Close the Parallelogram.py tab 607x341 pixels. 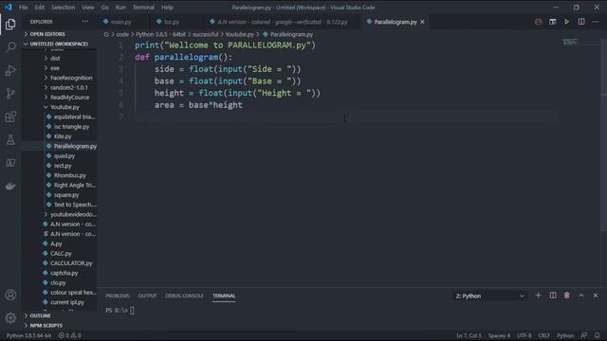(422, 22)
